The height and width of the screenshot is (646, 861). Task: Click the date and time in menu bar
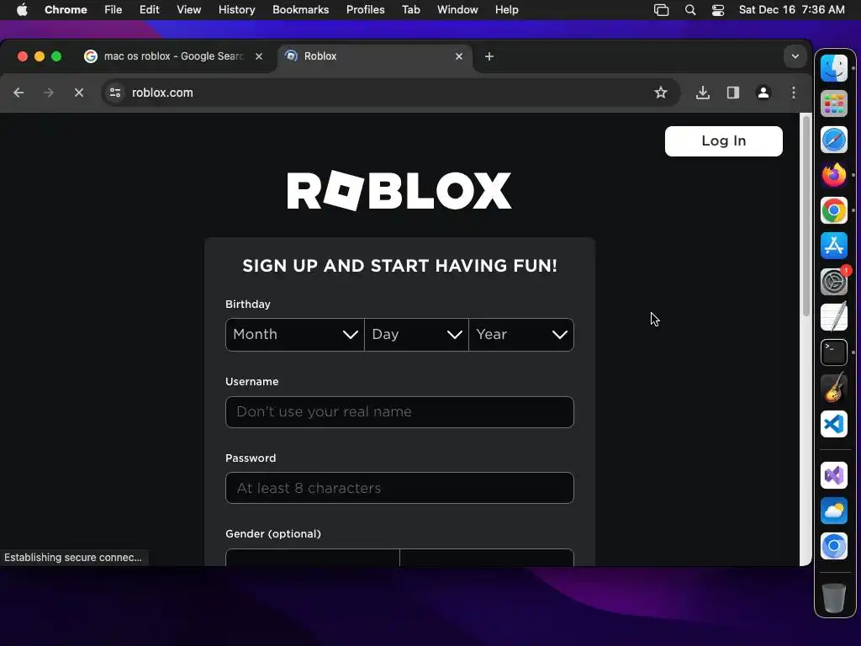(x=791, y=10)
